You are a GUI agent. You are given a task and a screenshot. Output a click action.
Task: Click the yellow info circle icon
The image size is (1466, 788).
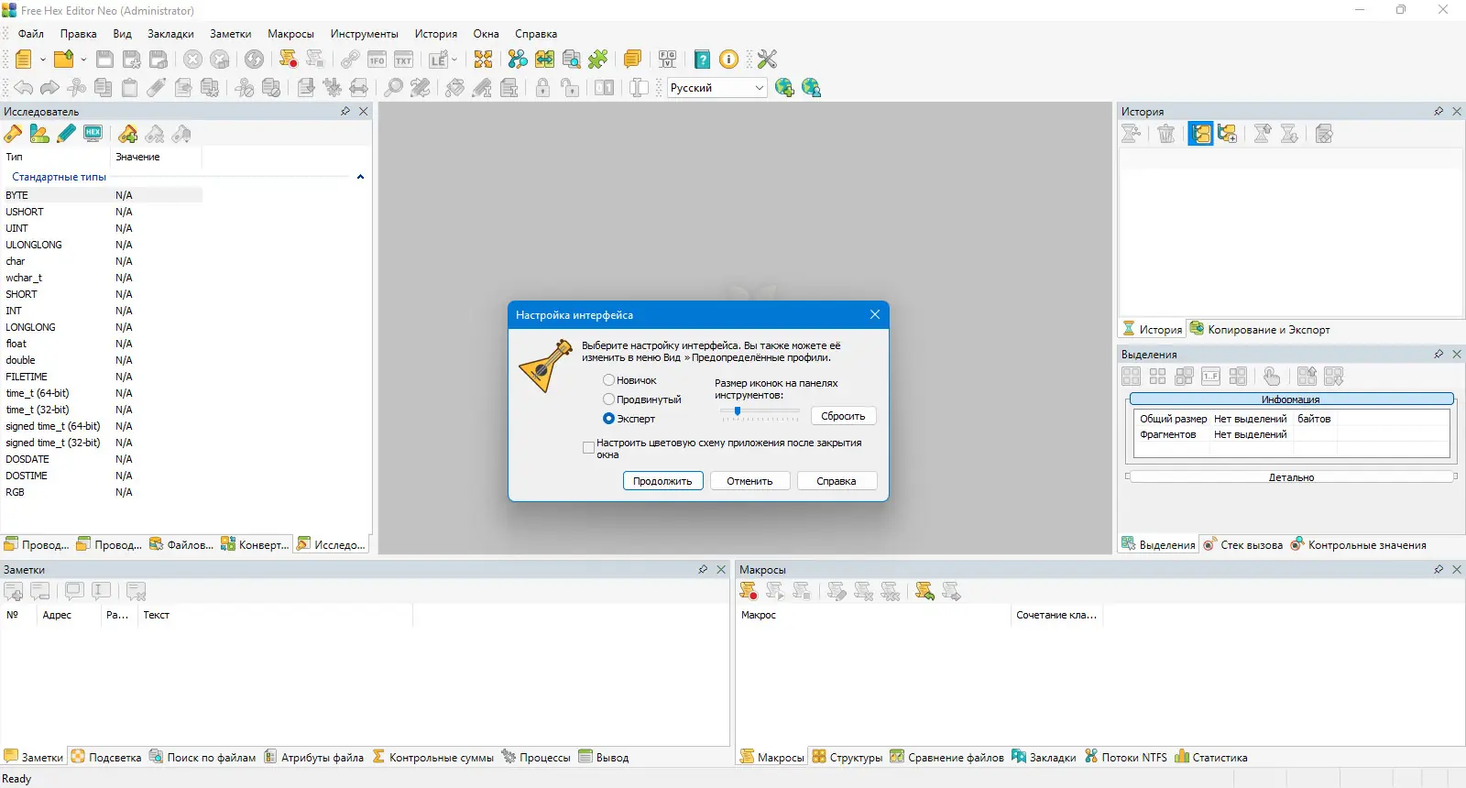pyautogui.click(x=728, y=60)
